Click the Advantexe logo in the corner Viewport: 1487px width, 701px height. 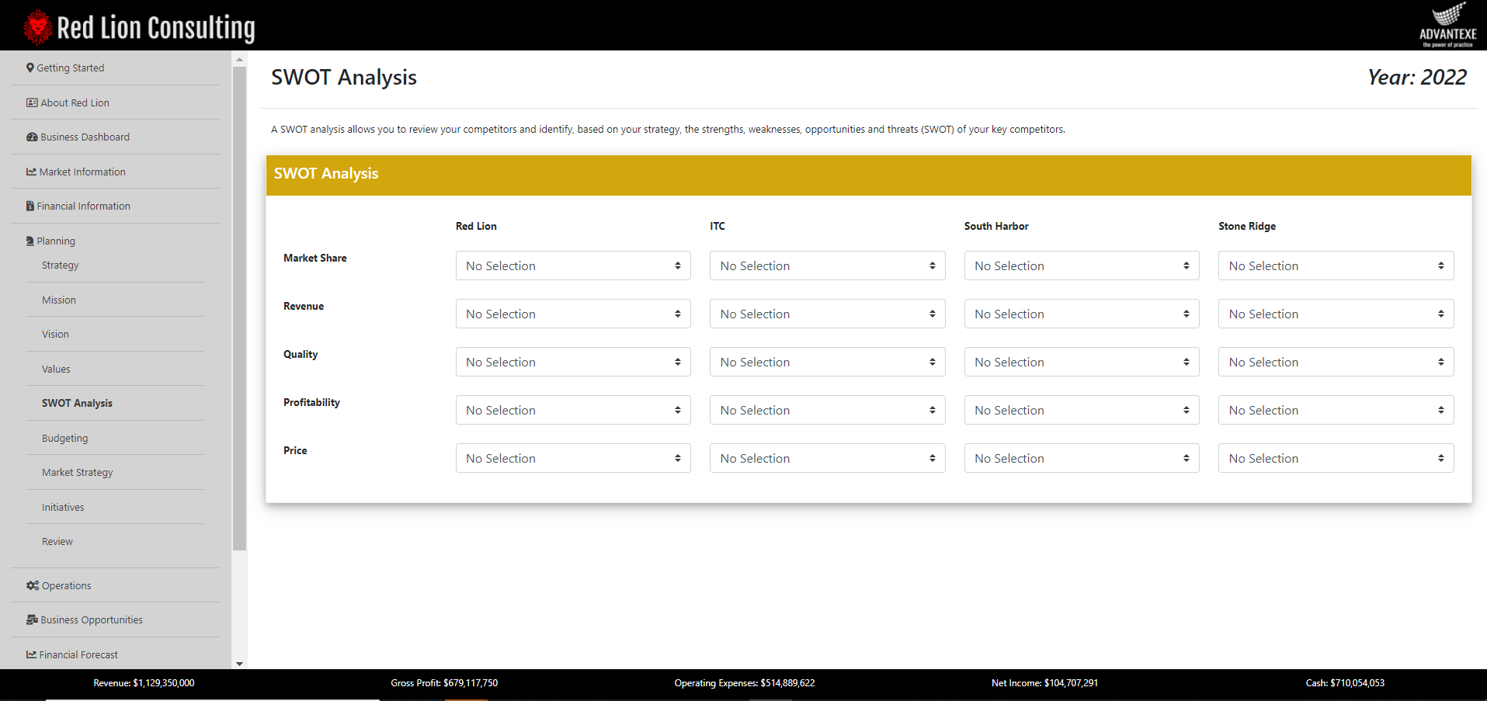[x=1447, y=23]
